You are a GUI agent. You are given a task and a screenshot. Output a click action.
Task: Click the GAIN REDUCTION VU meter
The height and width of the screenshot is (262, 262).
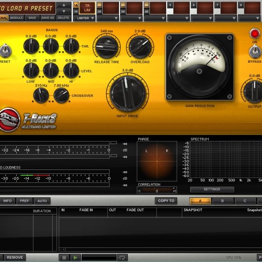200,67
